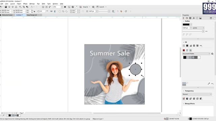Collapse the Fill section
216x121 pixels.
[183, 42]
